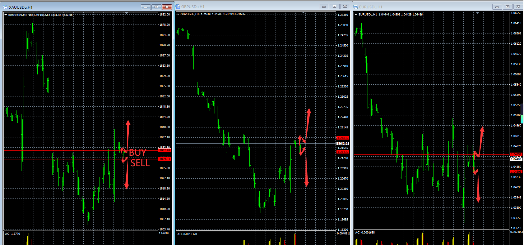Viewport: 524px width, 245px height.
Task: Minimize the EURUSDu chart window
Action: pos(497,7)
